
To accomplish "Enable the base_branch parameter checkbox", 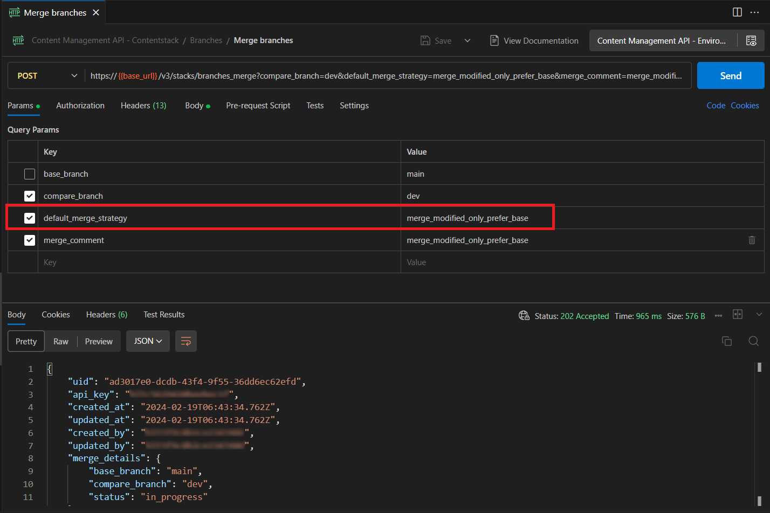I will coord(30,174).
